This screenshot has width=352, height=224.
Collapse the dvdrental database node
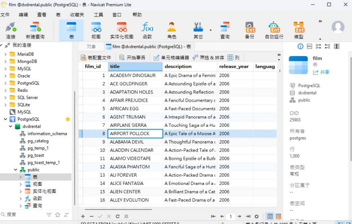[11, 127]
